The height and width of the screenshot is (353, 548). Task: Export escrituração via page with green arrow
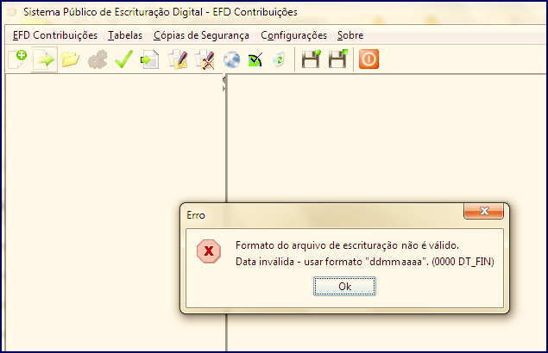coord(149,59)
